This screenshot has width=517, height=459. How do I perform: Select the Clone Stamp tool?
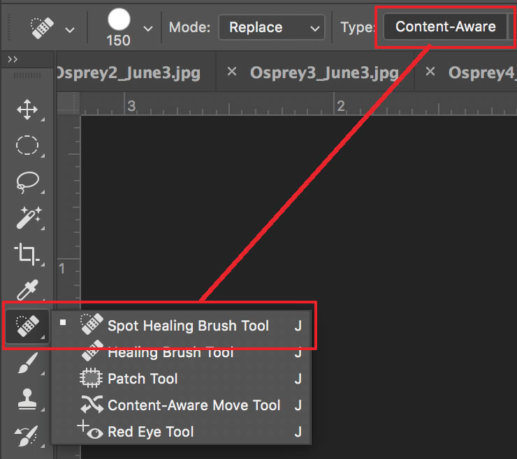click(27, 399)
